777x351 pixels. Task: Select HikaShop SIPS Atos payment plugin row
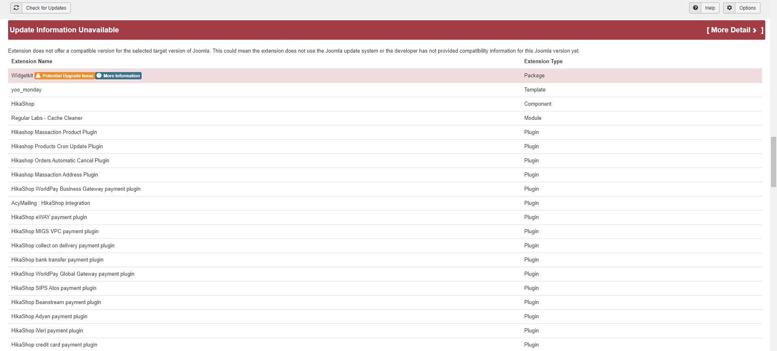pos(385,288)
